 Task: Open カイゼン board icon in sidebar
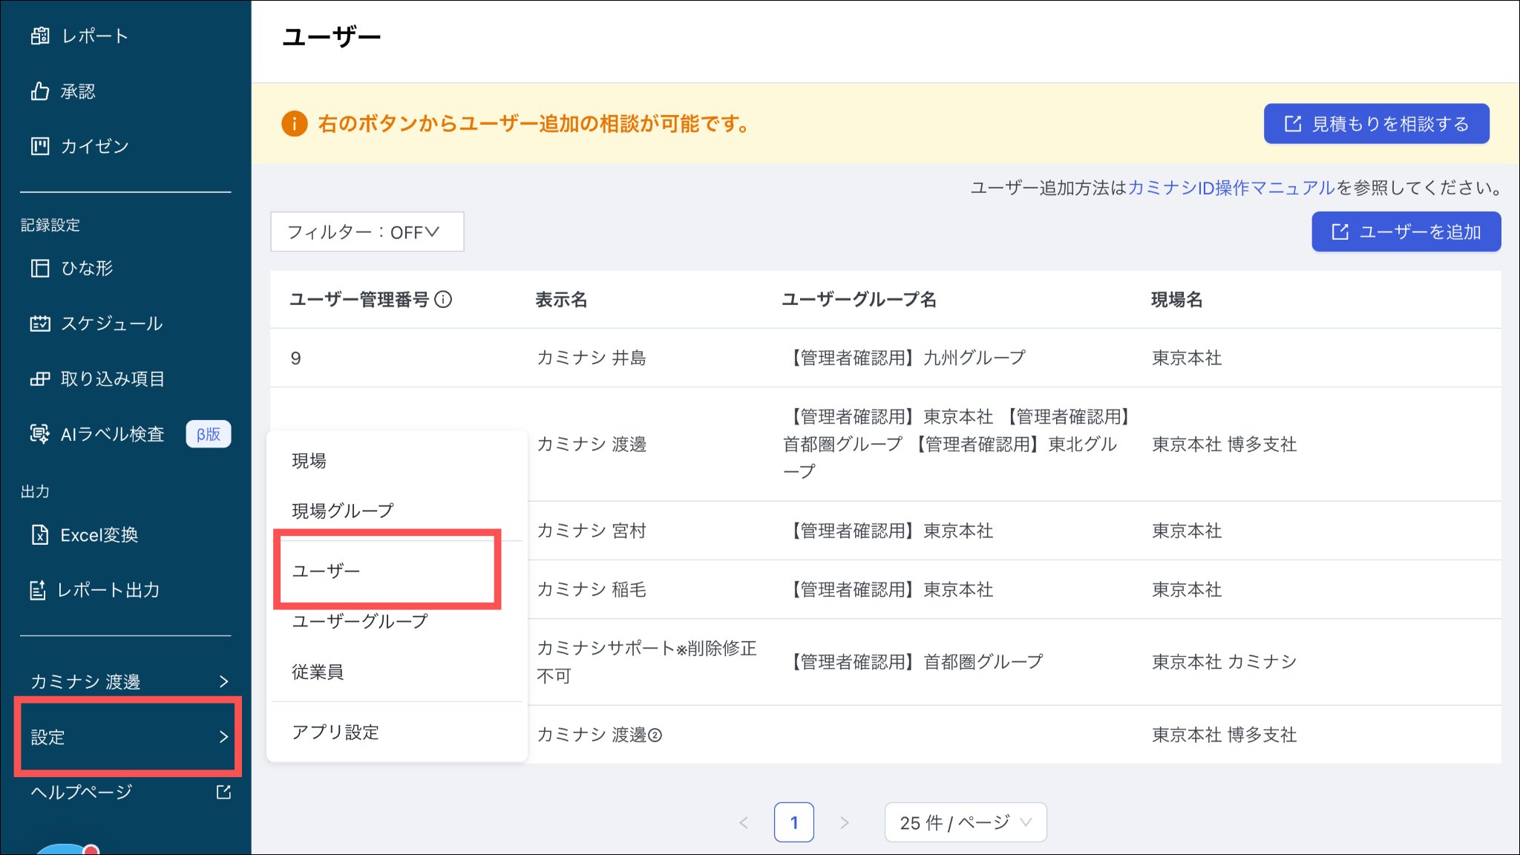point(40,146)
